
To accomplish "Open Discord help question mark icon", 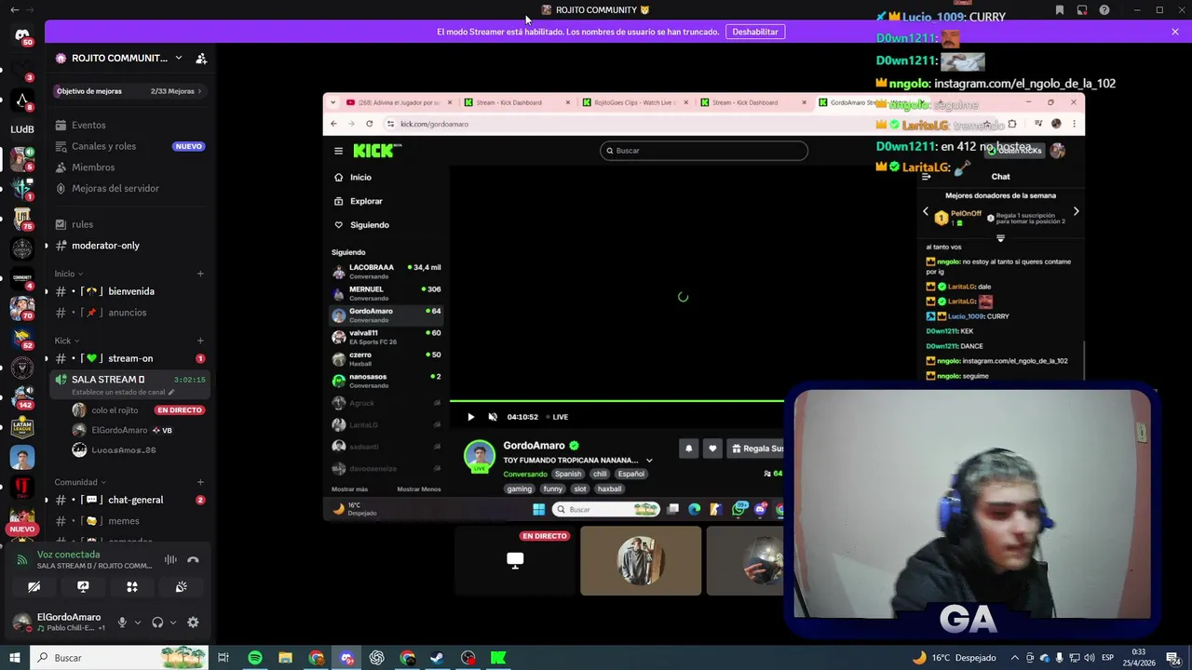I will coord(1104,10).
